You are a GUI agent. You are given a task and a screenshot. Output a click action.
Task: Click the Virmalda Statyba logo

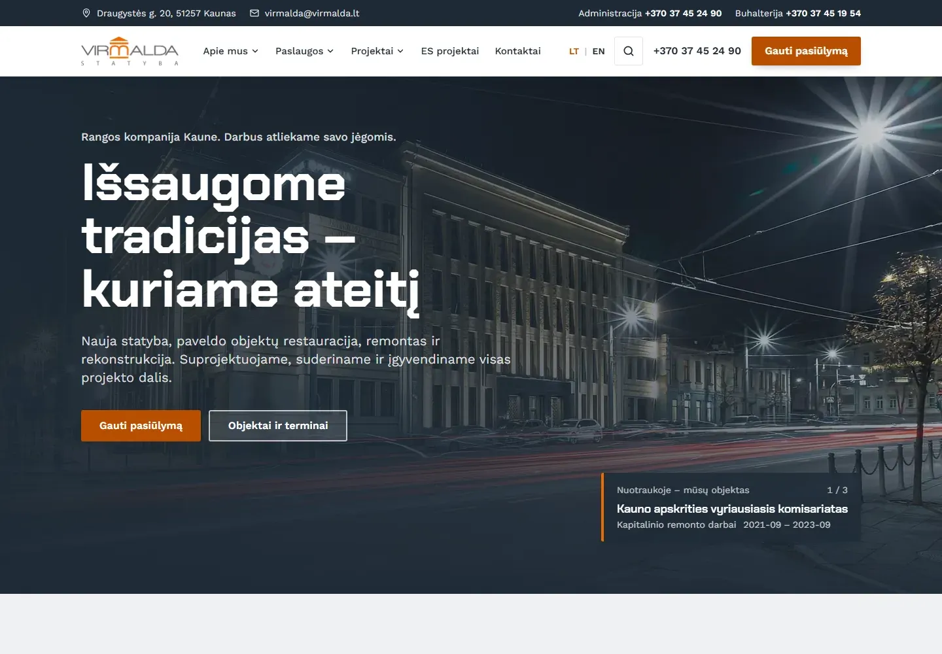[130, 51]
